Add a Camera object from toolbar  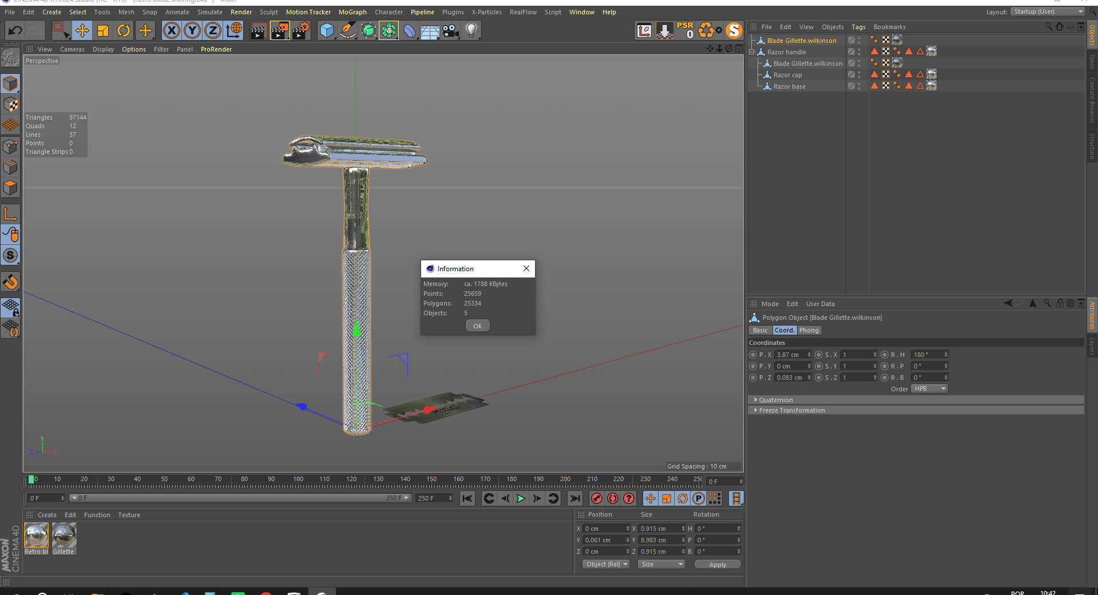(x=450, y=30)
